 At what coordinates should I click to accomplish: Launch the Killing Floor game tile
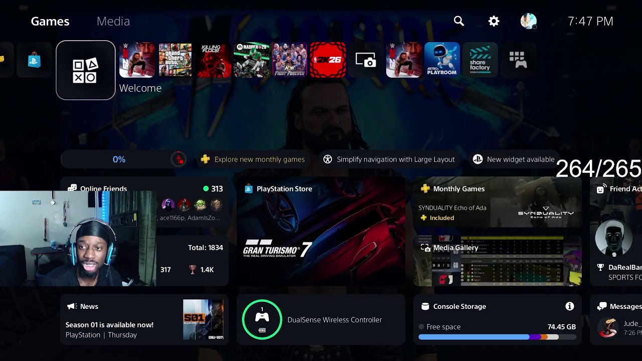tap(214, 60)
